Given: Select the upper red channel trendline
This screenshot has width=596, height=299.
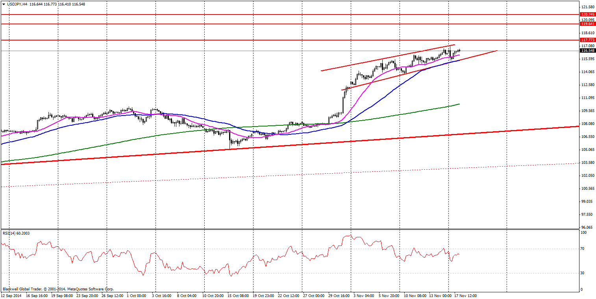Looking at the screenshot, I should coord(388,58).
